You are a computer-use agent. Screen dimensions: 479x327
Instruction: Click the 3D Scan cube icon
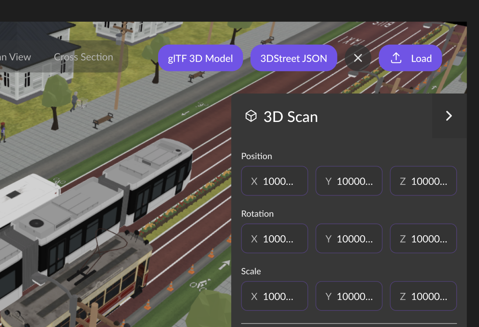pos(251,116)
